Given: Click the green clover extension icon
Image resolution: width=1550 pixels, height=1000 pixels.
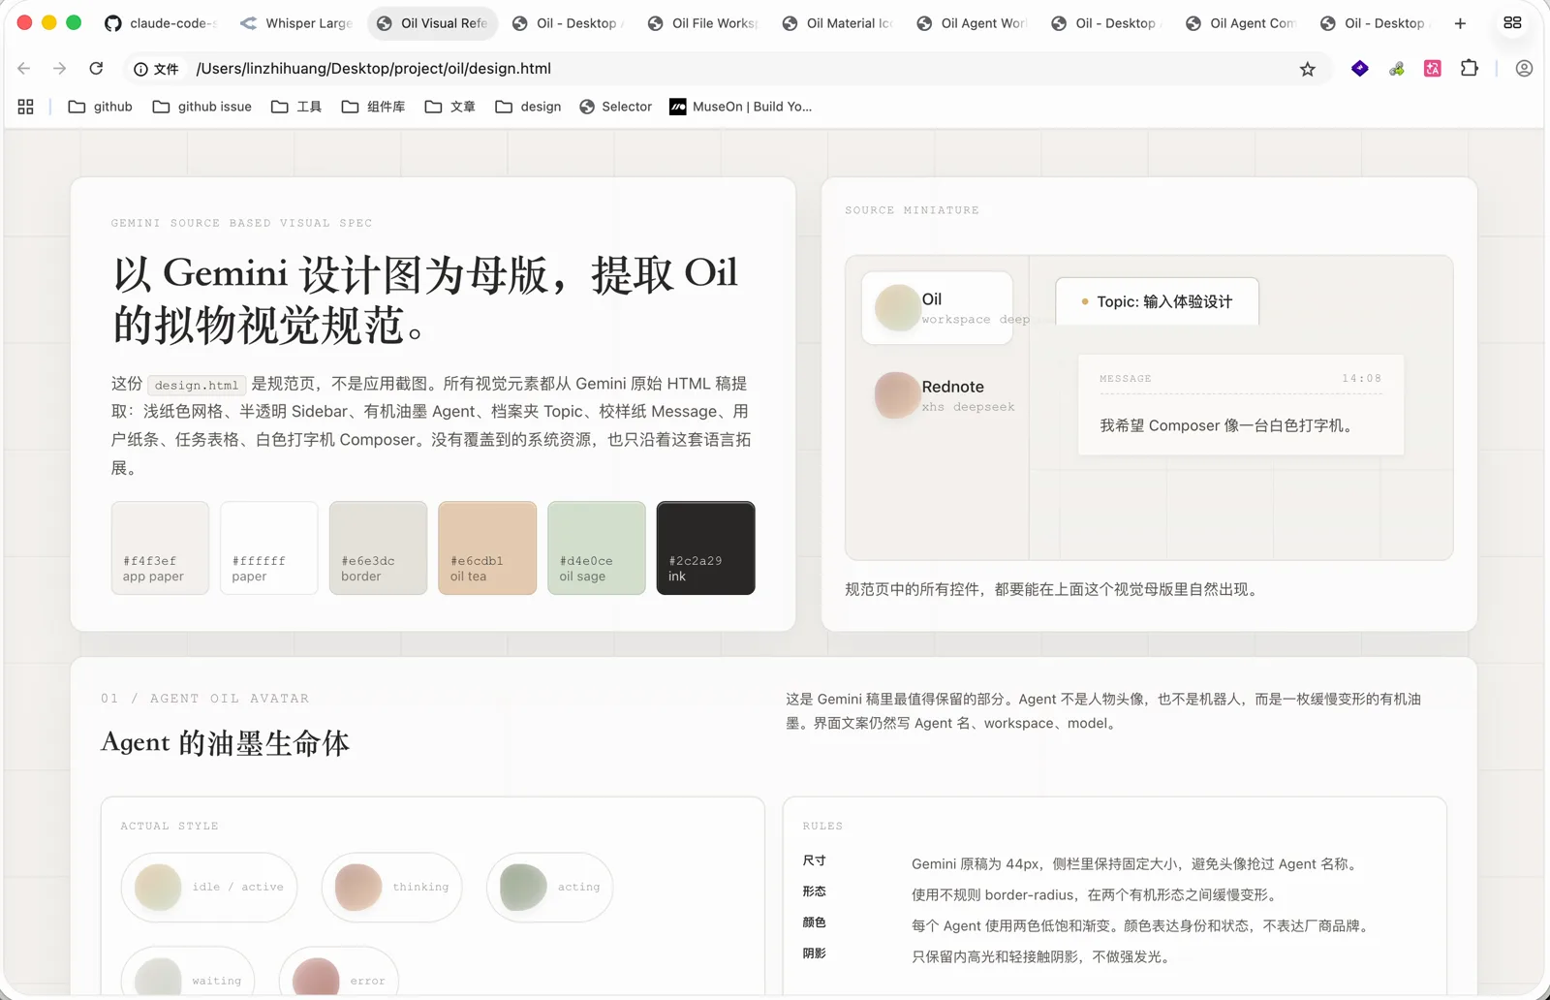Looking at the screenshot, I should point(1396,69).
